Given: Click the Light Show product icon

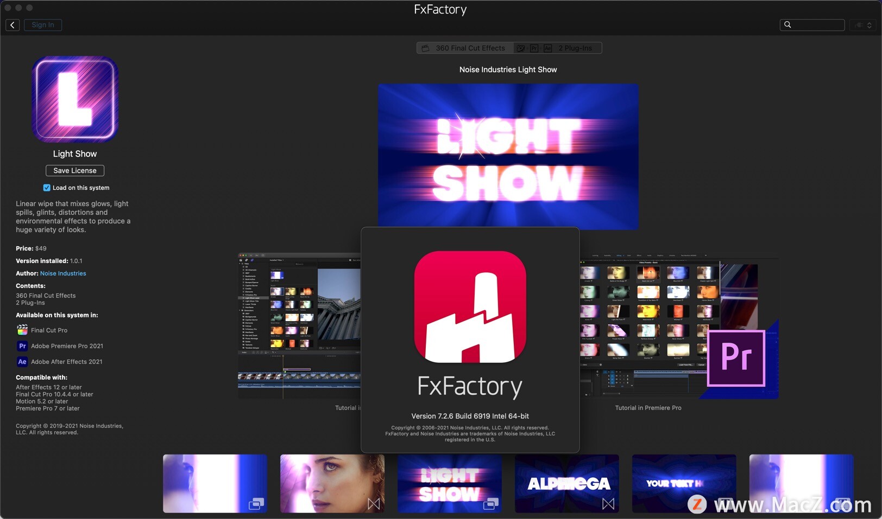Looking at the screenshot, I should pos(75,99).
